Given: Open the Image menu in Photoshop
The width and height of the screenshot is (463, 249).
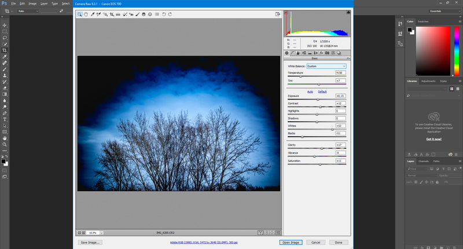Looking at the screenshot, I should click(31, 3).
